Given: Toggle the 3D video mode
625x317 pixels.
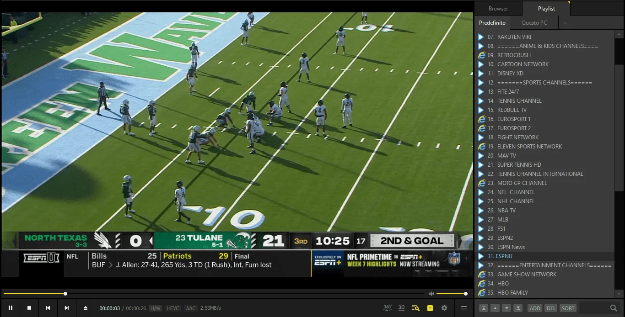Looking at the screenshot, I should coord(401,308).
